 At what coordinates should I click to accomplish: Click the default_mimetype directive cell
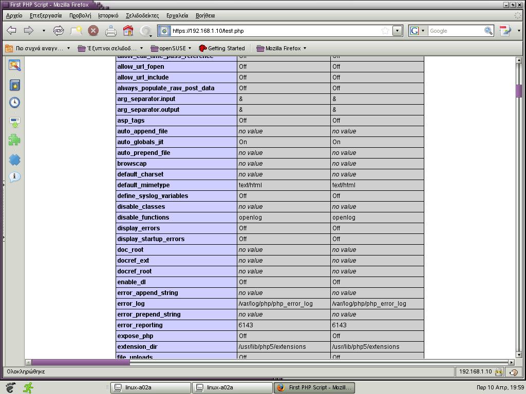tap(177, 185)
